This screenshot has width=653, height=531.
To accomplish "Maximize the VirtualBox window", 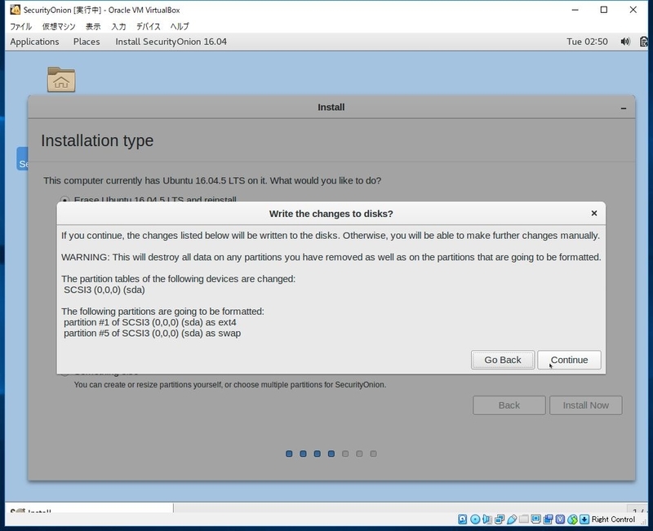I will 604,10.
